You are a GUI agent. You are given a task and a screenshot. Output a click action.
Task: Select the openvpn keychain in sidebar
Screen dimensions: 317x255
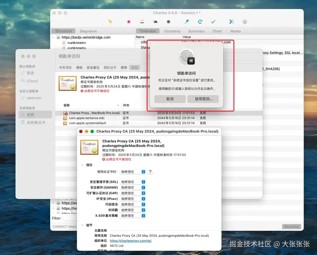(x=34, y=98)
